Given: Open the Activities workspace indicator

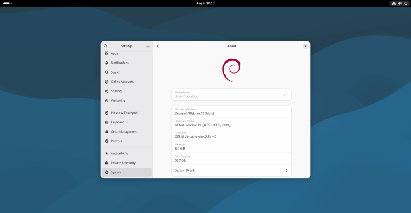Looking at the screenshot, I should point(8,3).
